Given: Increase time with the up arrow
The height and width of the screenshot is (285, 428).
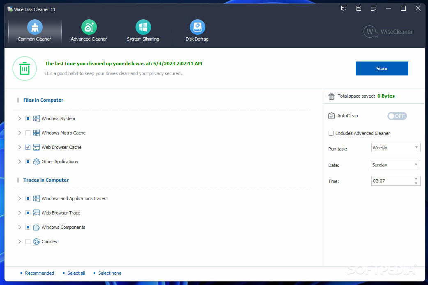Looking at the screenshot, I should [416, 179].
